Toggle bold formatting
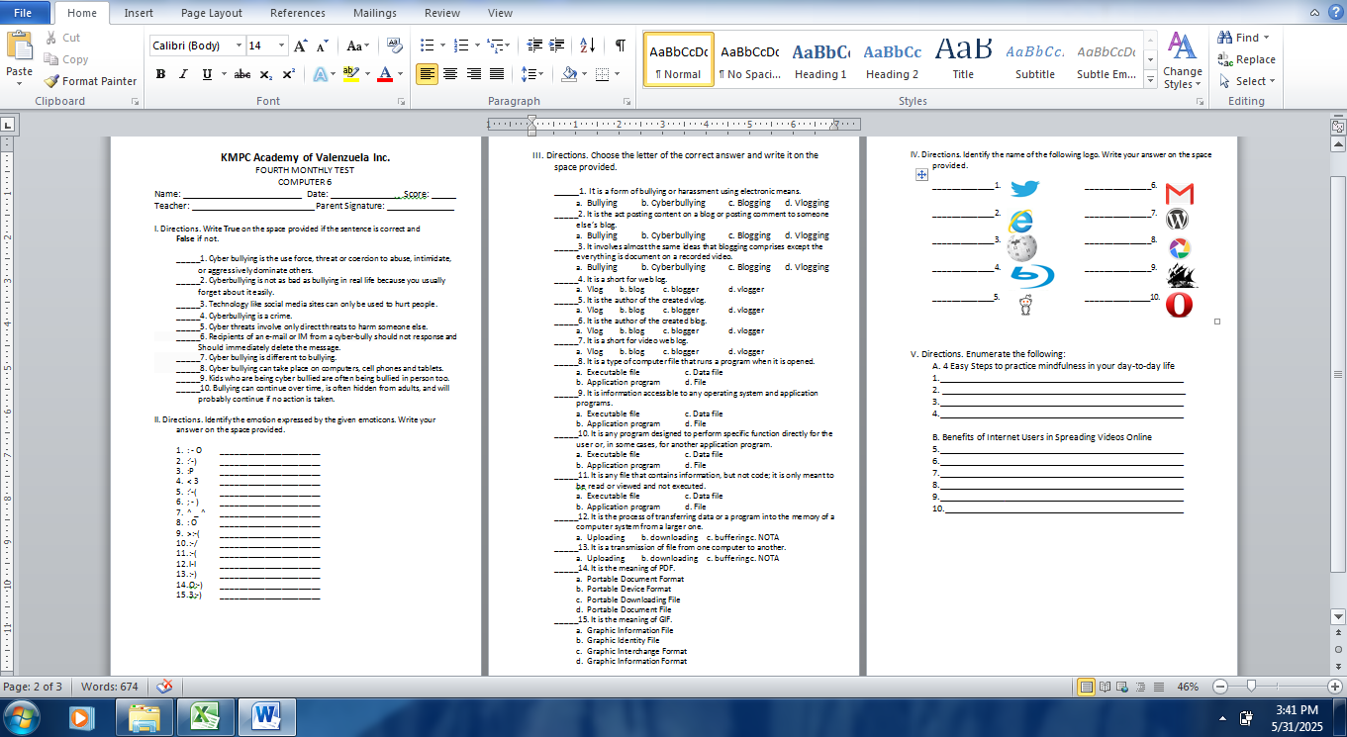The height and width of the screenshot is (737, 1347). point(160,74)
